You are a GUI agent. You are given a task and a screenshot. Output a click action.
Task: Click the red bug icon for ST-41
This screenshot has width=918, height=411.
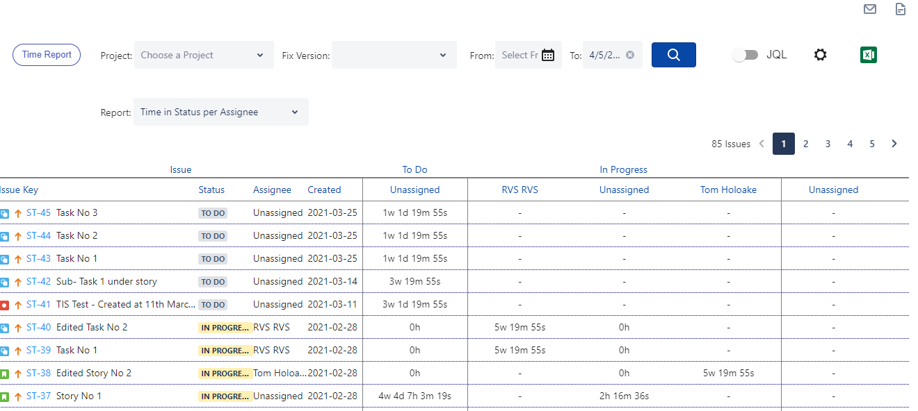point(4,305)
